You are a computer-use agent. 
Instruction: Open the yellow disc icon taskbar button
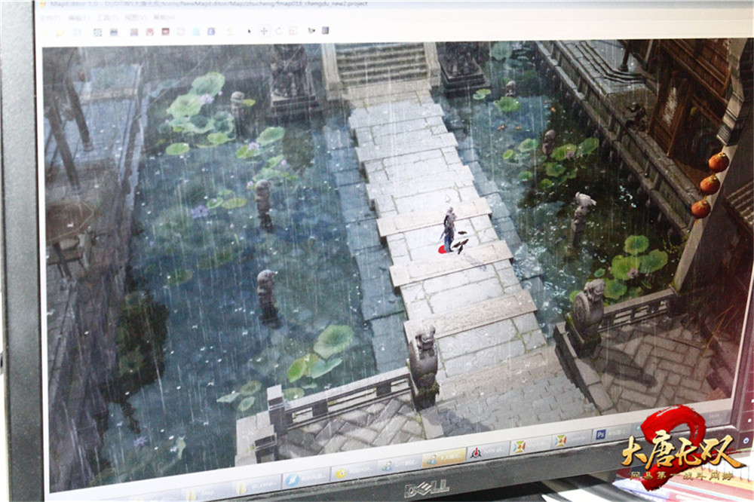point(355,472)
